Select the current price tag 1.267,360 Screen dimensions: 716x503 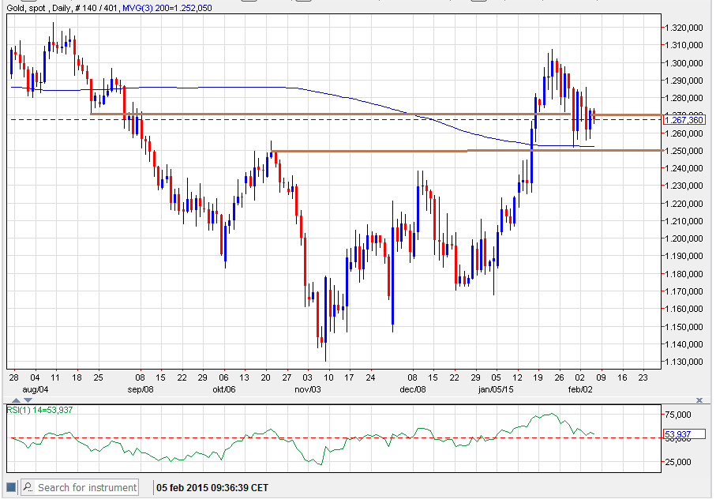pyautogui.click(x=684, y=120)
